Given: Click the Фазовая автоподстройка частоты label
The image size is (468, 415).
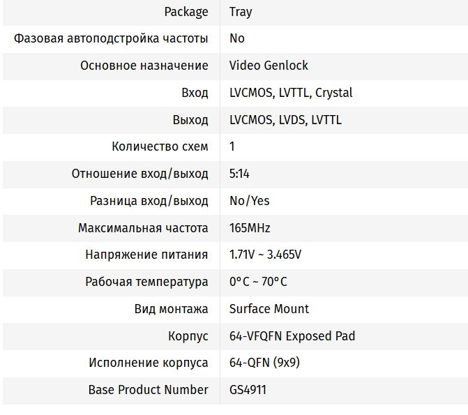Looking at the screenshot, I should coord(111,38).
